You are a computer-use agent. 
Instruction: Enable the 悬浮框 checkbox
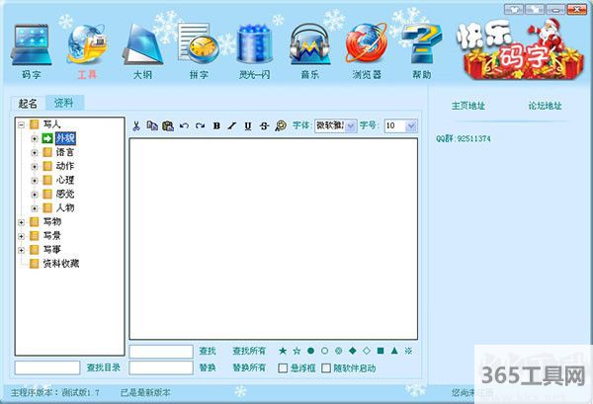pyautogui.click(x=283, y=368)
